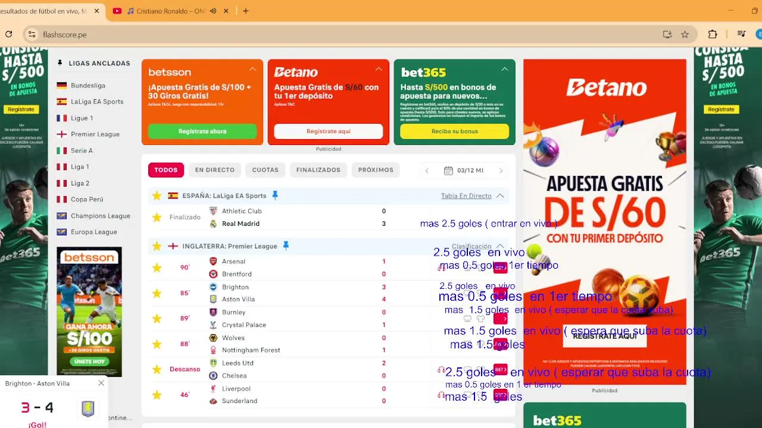Collapse the Premier League section chevron
The image size is (762, 428).
click(500, 246)
